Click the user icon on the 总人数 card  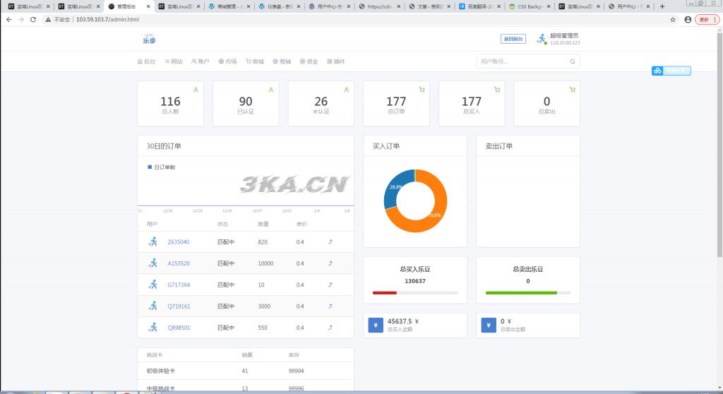tap(196, 90)
